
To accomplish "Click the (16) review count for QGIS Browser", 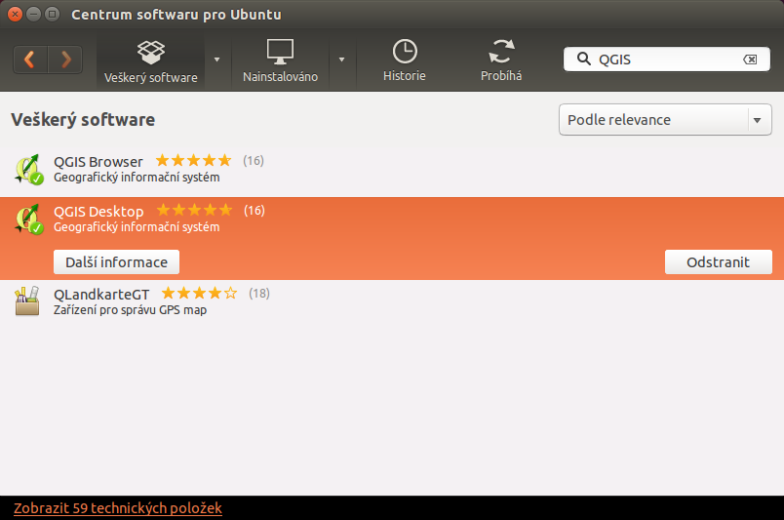I will click(x=254, y=161).
